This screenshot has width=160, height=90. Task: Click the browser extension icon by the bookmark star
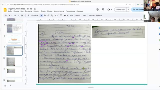(138, 4)
